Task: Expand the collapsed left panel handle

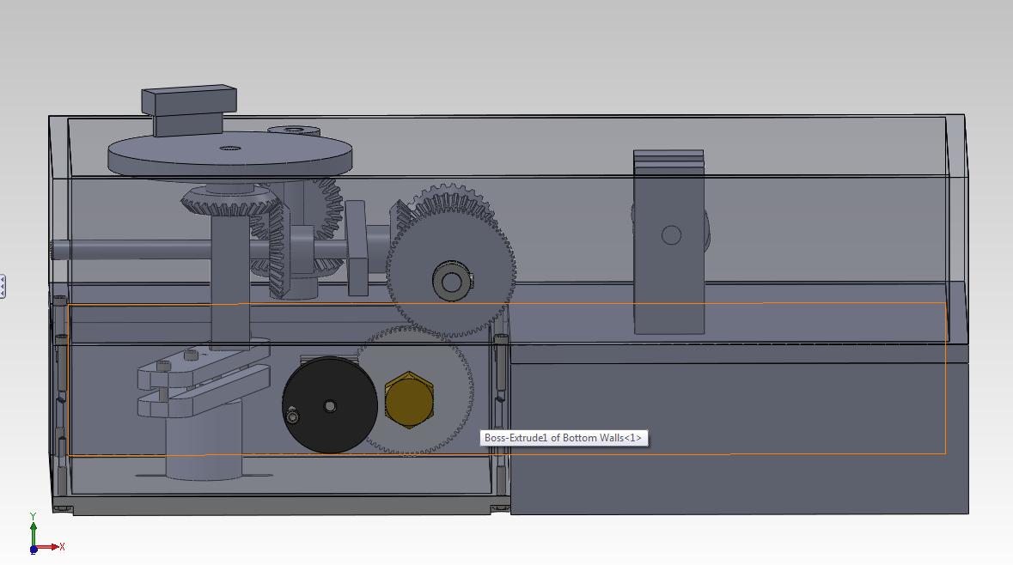Action: tap(3, 286)
